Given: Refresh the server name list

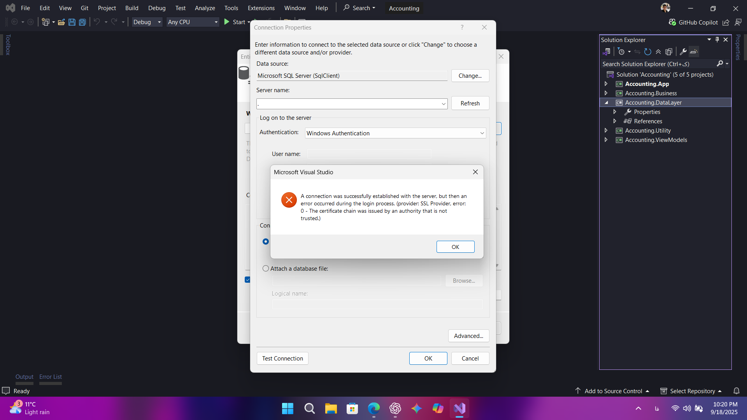Looking at the screenshot, I should coord(470,103).
